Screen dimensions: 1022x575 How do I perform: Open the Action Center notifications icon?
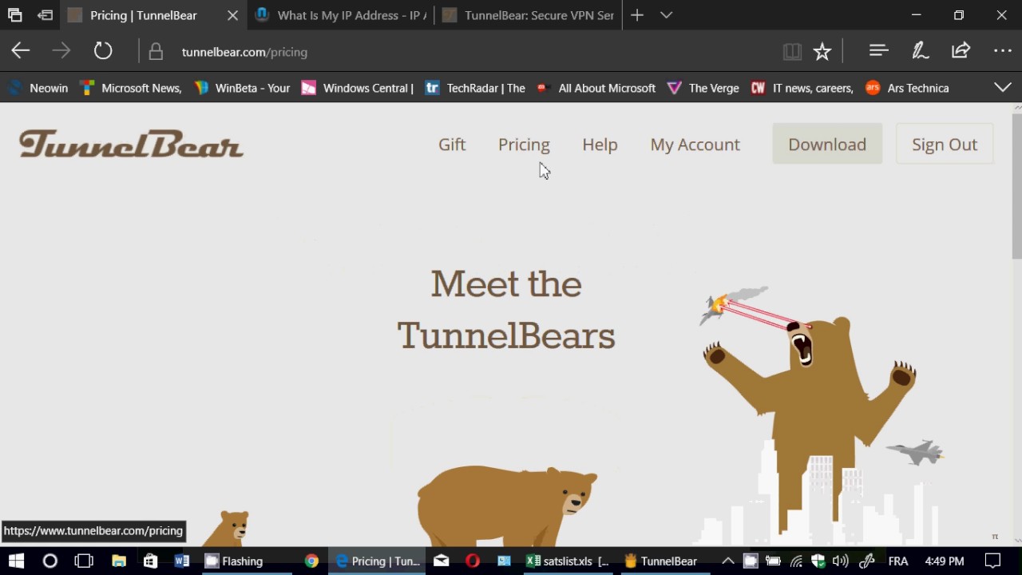[x=992, y=561]
